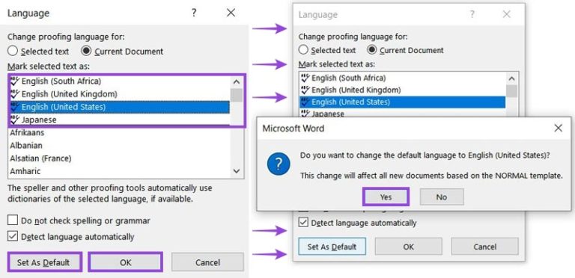Select English (United States) in left dialog list
The width and height of the screenshot is (575, 278).
[120, 107]
